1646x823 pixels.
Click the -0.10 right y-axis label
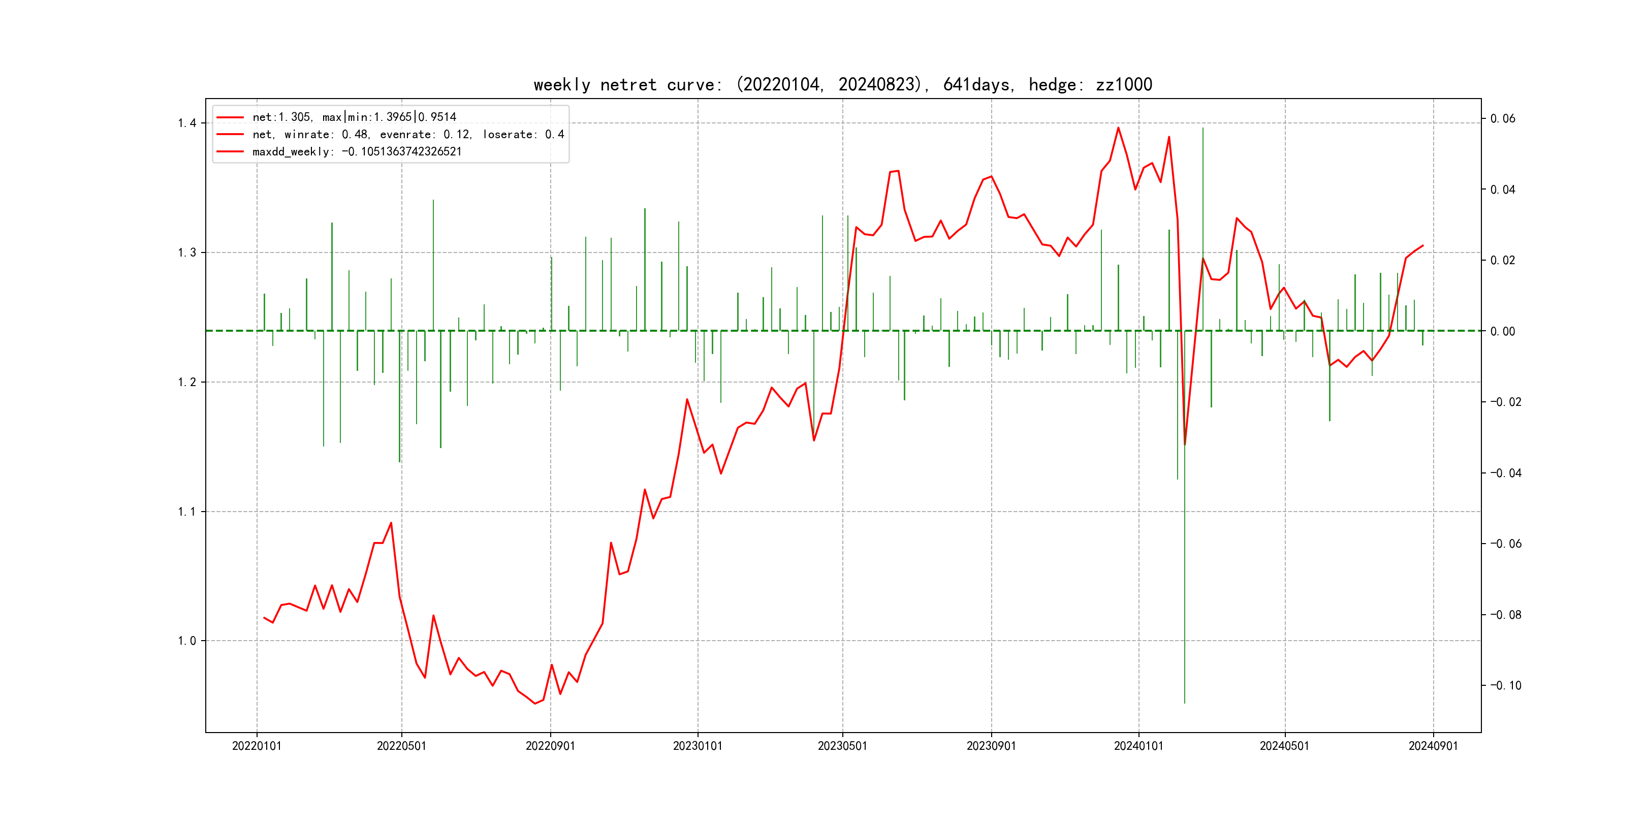point(1505,686)
